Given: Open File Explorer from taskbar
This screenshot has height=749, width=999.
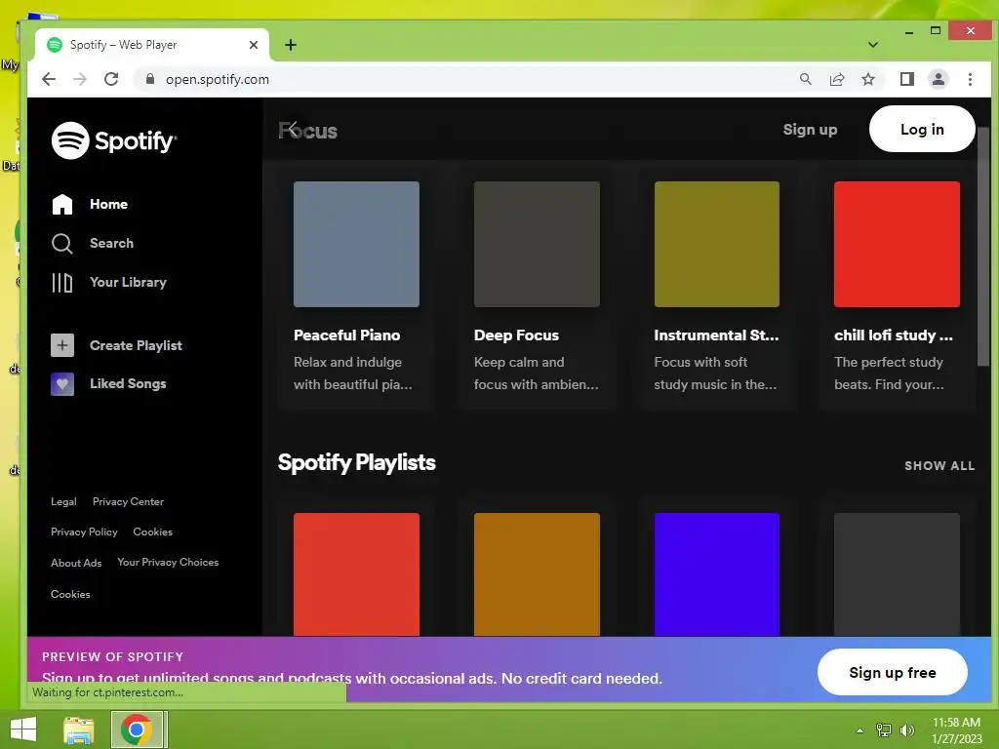Looking at the screenshot, I should pos(79,729).
